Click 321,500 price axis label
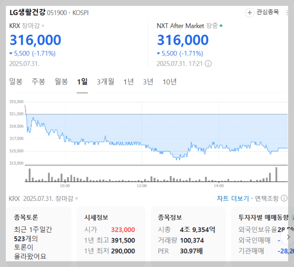The height and width of the screenshot is (267, 294). (16, 114)
